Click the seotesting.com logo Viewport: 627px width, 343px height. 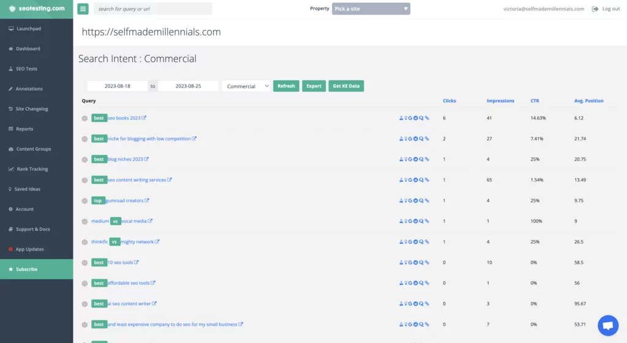[36, 9]
